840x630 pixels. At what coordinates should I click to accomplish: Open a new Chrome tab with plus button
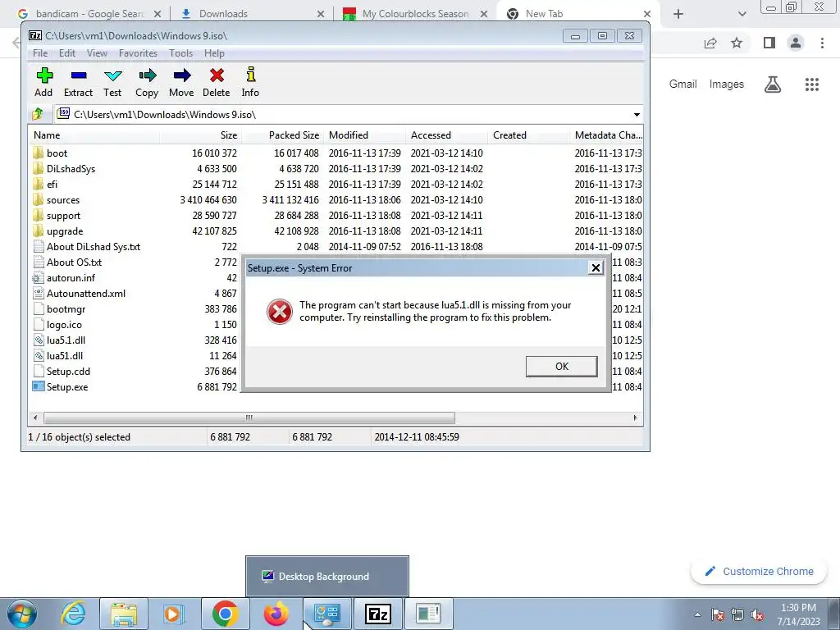click(x=678, y=14)
